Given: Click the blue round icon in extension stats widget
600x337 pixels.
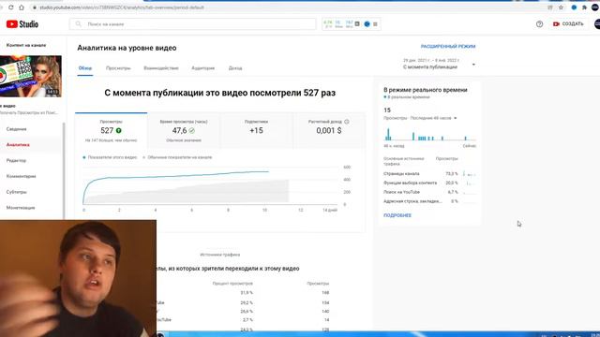Looking at the screenshot, I should pyautogui.click(x=367, y=24).
